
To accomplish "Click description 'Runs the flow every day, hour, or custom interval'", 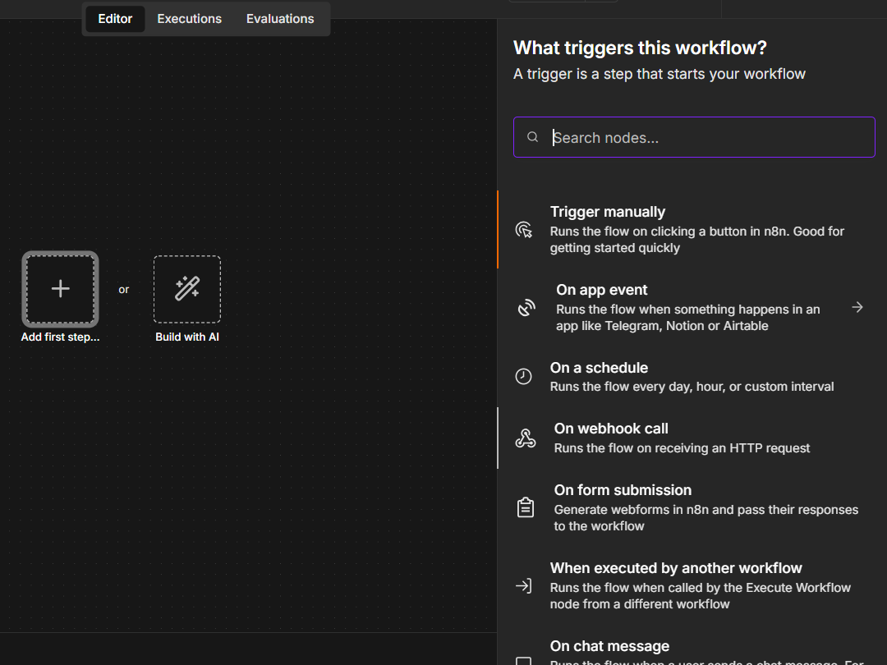I will [x=692, y=387].
